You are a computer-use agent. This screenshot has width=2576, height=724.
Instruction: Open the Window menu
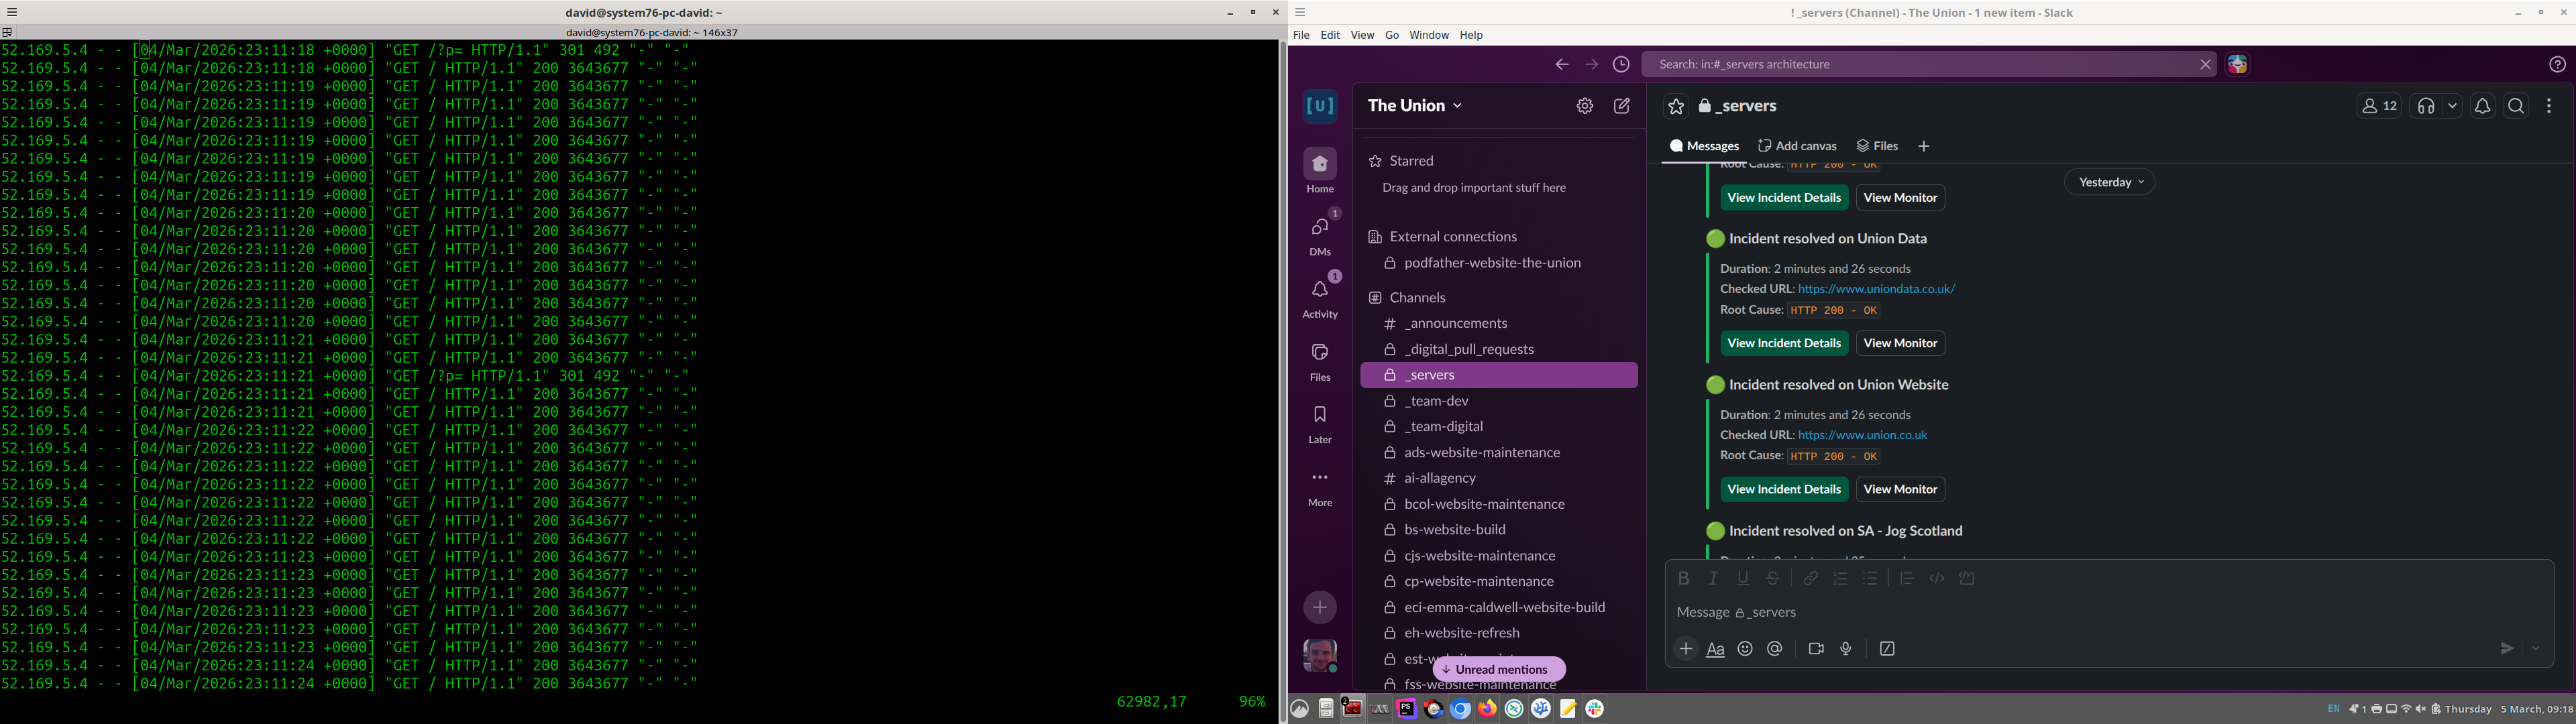point(1429,35)
